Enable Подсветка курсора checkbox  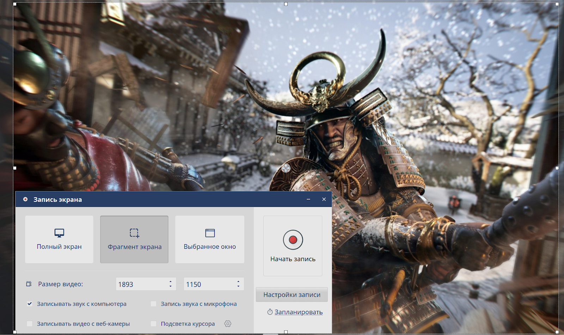click(153, 323)
